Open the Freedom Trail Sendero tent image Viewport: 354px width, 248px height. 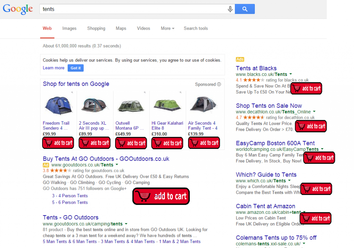click(x=59, y=105)
